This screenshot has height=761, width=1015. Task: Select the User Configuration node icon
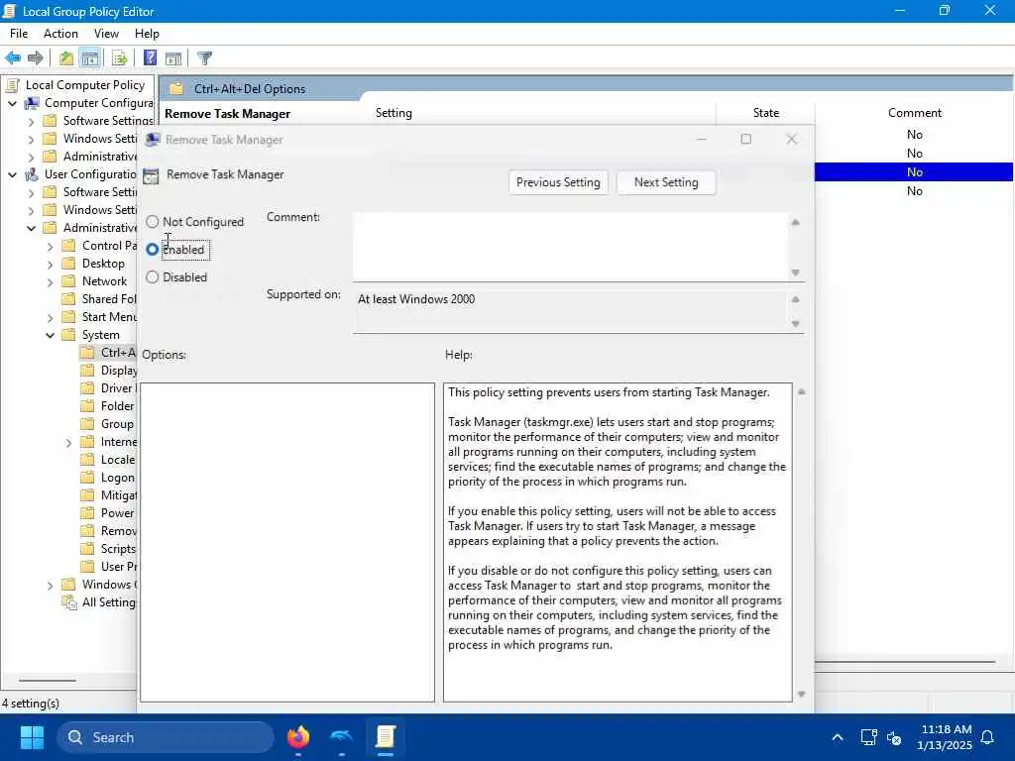click(32, 174)
